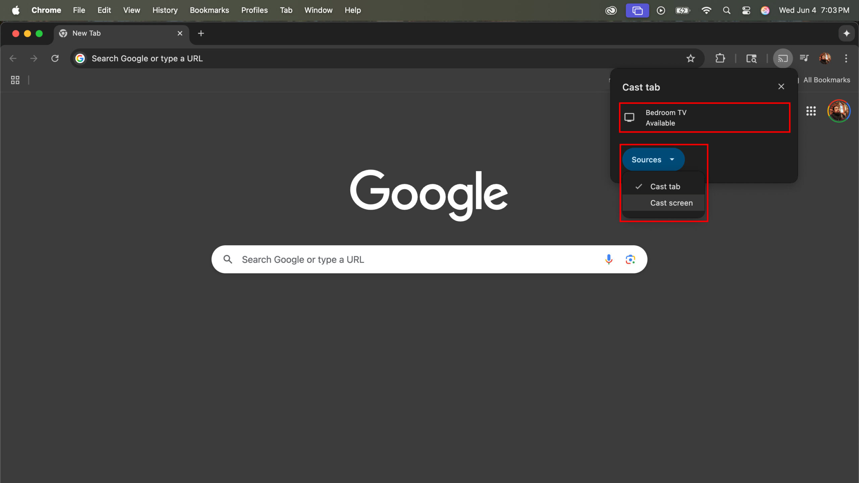Click the bookmark star icon

coord(690,58)
